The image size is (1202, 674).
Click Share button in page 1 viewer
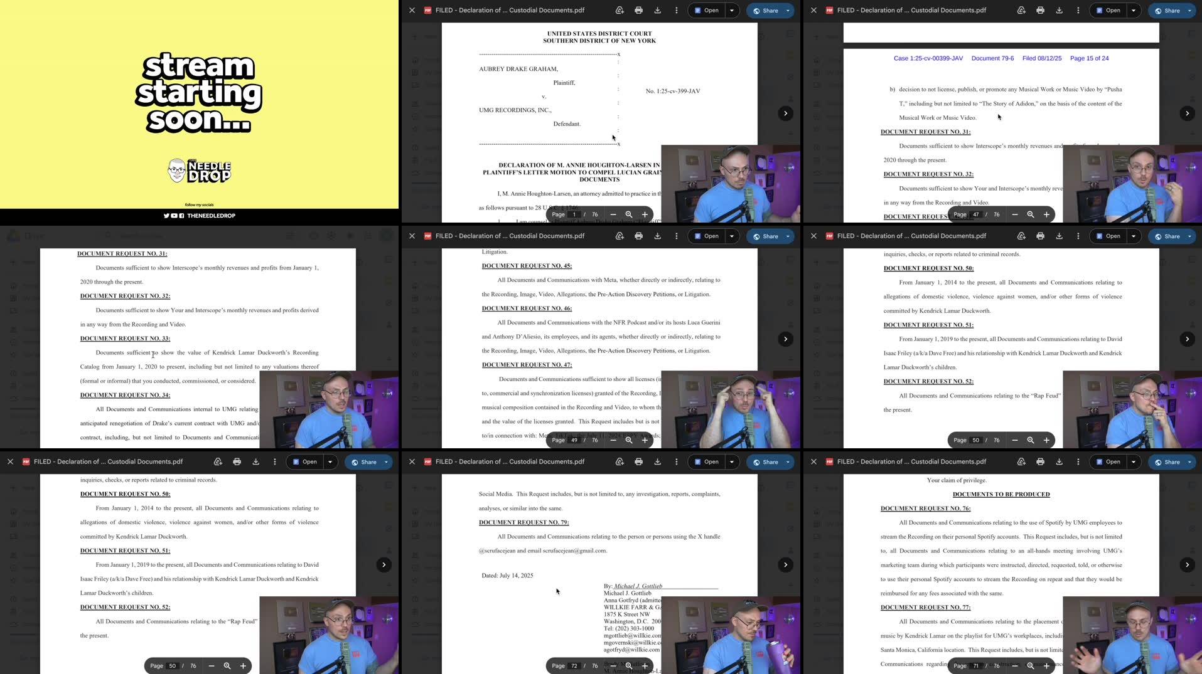(765, 11)
